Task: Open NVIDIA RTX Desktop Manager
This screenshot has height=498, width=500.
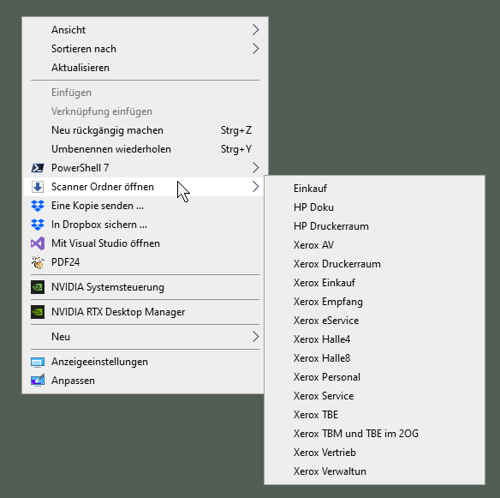Action: tap(144, 312)
